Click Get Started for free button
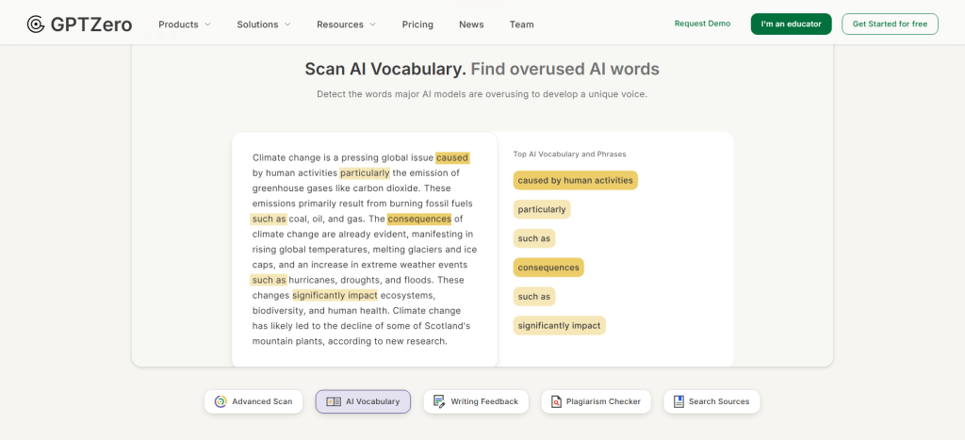 pyautogui.click(x=890, y=24)
